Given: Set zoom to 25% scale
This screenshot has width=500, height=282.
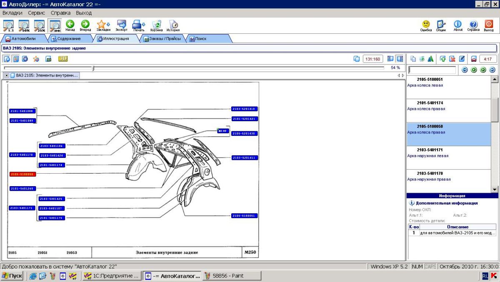Looking at the screenshot, I should 39,26.
